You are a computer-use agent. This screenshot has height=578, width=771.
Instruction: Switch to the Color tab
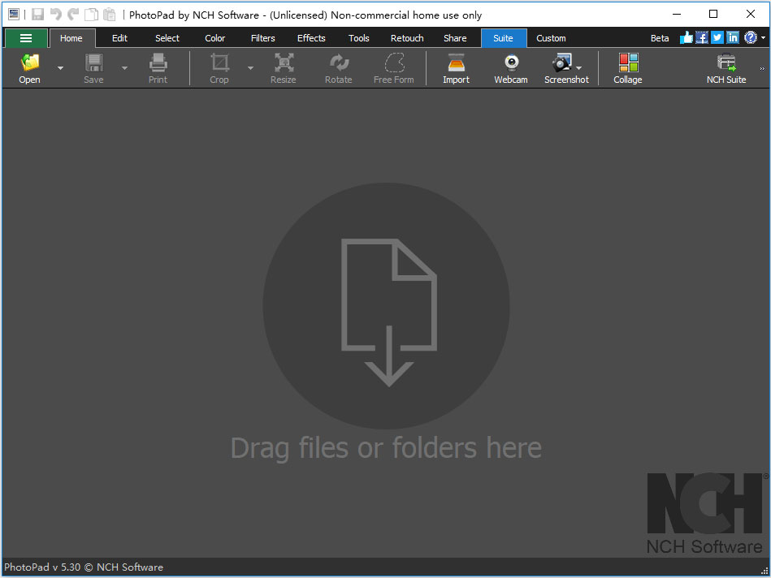click(214, 38)
